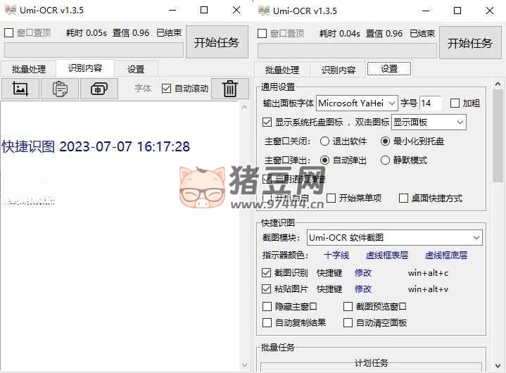
Task: Choose 十字线 indicator color
Action: 336,255
